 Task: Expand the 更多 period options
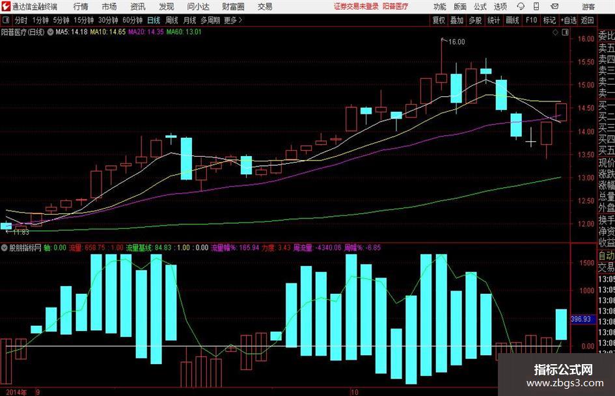[x=233, y=20]
